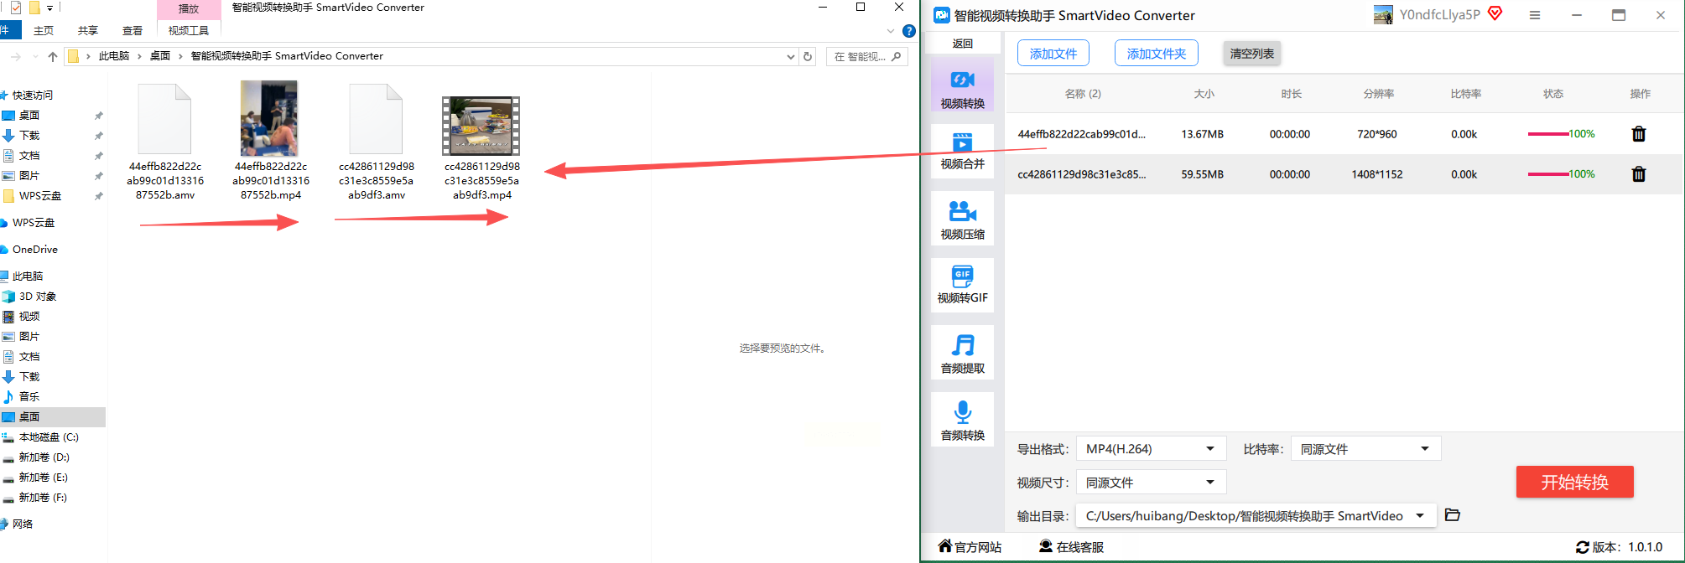Delete the cc42861129d98c31e3c85... row with trash icon
The image size is (1685, 563).
click(1638, 174)
